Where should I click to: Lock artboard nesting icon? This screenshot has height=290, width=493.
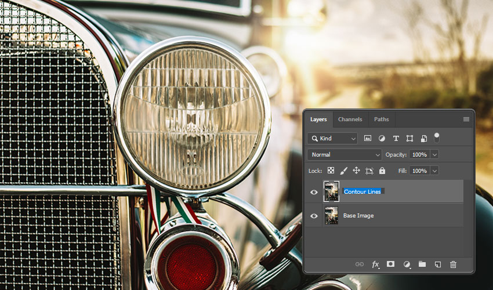click(369, 171)
